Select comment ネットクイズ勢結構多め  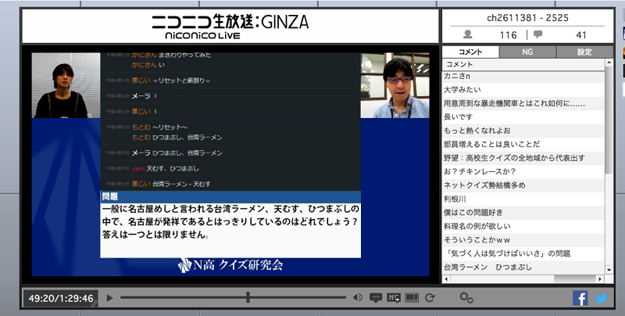523,185
